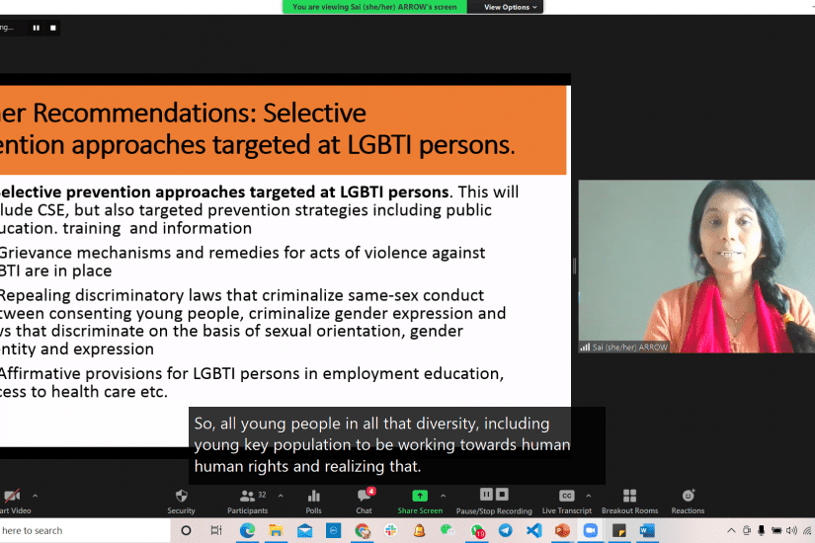815x543 pixels.
Task: Expand the arrow next to Participants
Action: [x=281, y=496]
